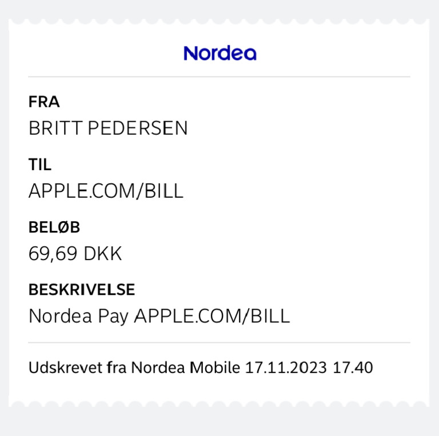Click the TIL label

pos(40,165)
